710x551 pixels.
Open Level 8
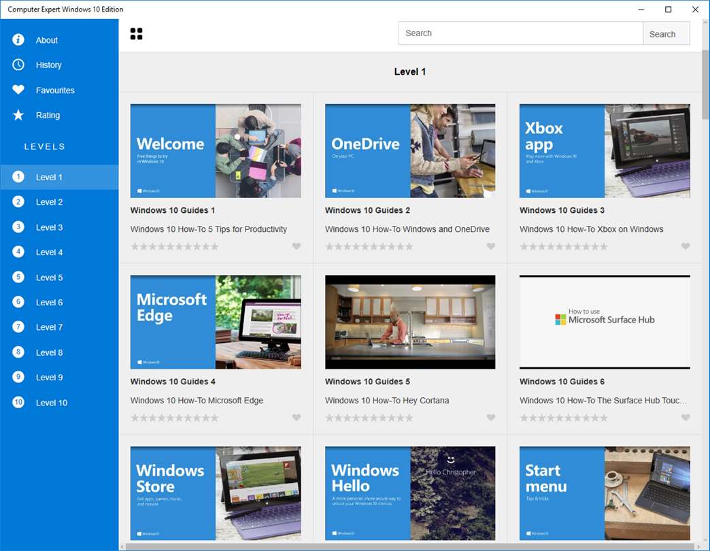point(59,352)
